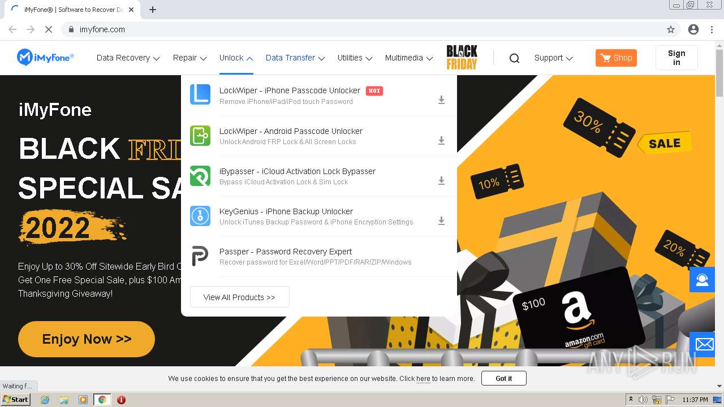Expand the Data Recovery menu
The width and height of the screenshot is (724, 407).
128,58
